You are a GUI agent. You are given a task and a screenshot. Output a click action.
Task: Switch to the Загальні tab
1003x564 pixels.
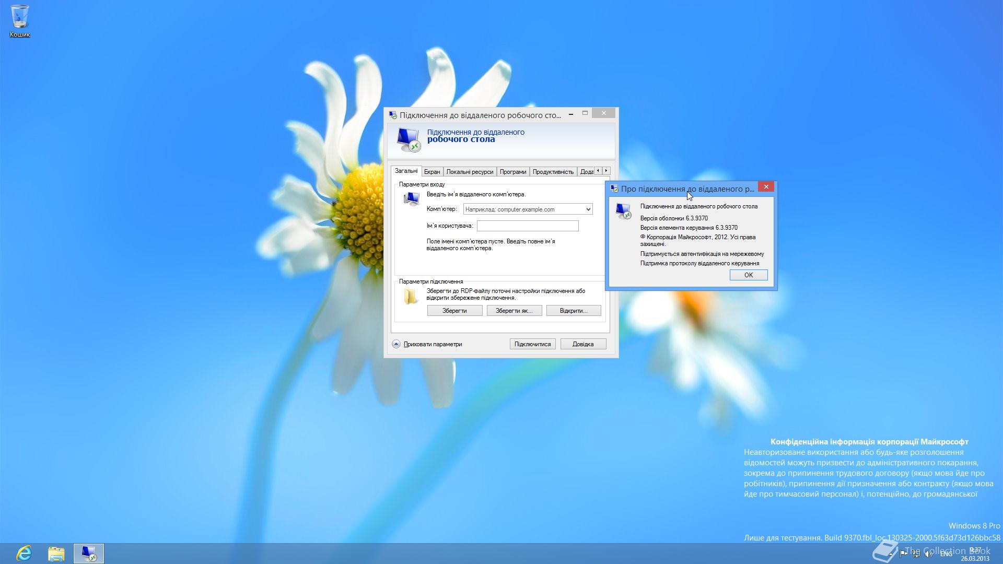[406, 171]
